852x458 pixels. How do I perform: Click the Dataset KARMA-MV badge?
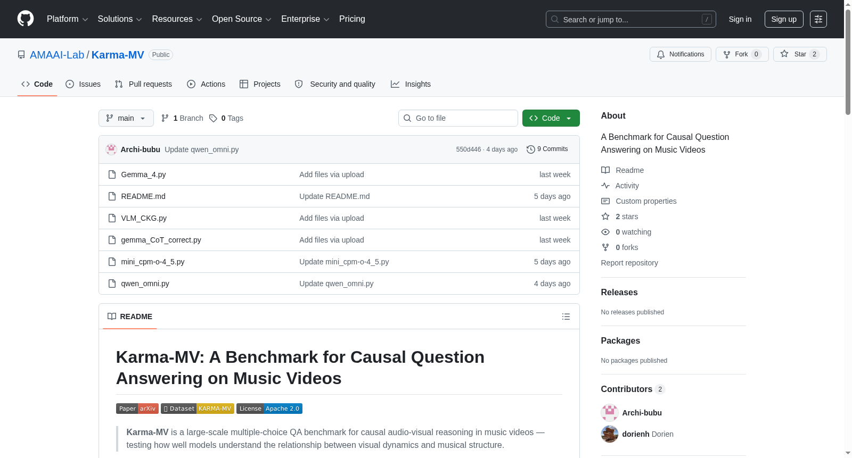click(198, 409)
